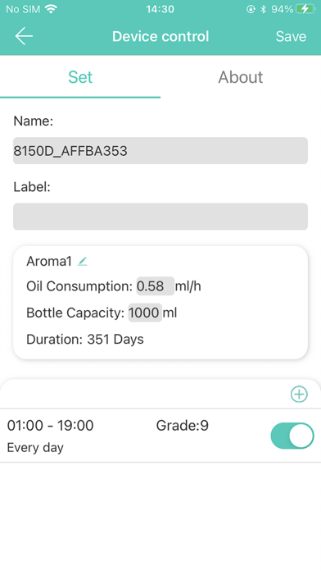The width and height of the screenshot is (321, 571).
Task: Edit the Oil Consumption value 0.58
Action: coord(156,286)
